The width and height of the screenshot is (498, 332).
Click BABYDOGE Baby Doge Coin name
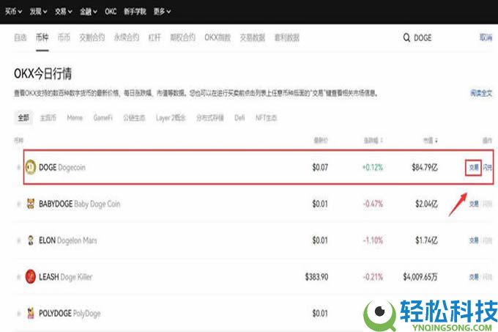coord(79,204)
